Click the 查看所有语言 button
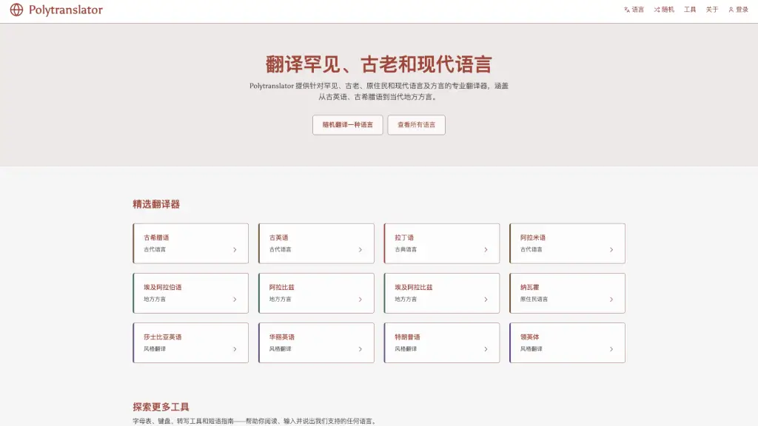 [416, 124]
